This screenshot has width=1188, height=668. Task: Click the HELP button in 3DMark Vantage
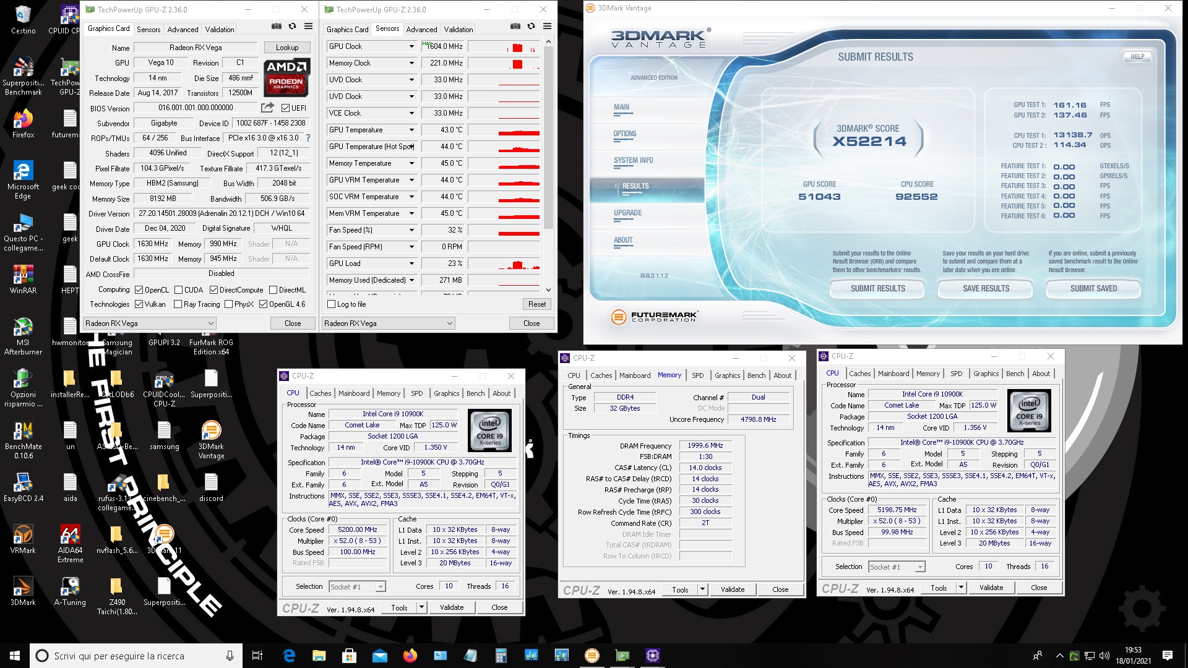click(x=1137, y=56)
